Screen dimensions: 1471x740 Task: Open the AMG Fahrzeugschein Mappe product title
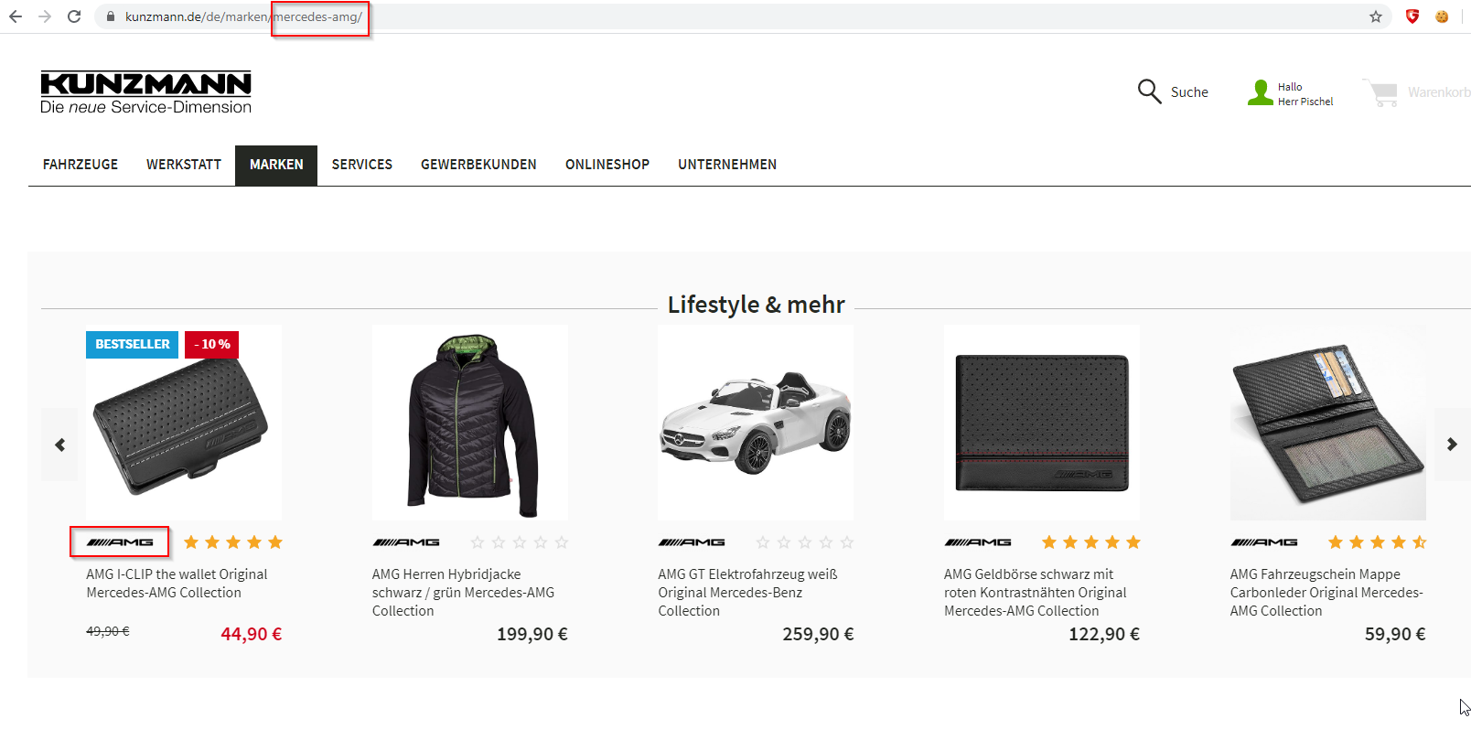pos(1326,593)
